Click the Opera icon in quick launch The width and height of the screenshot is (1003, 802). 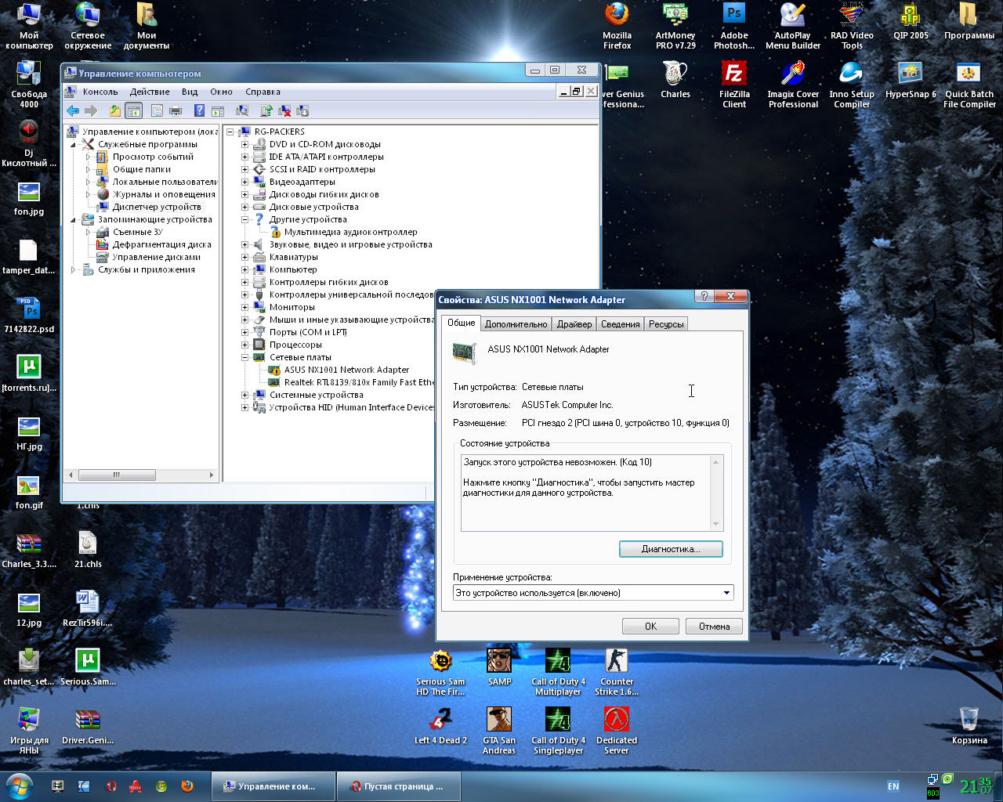[111, 786]
